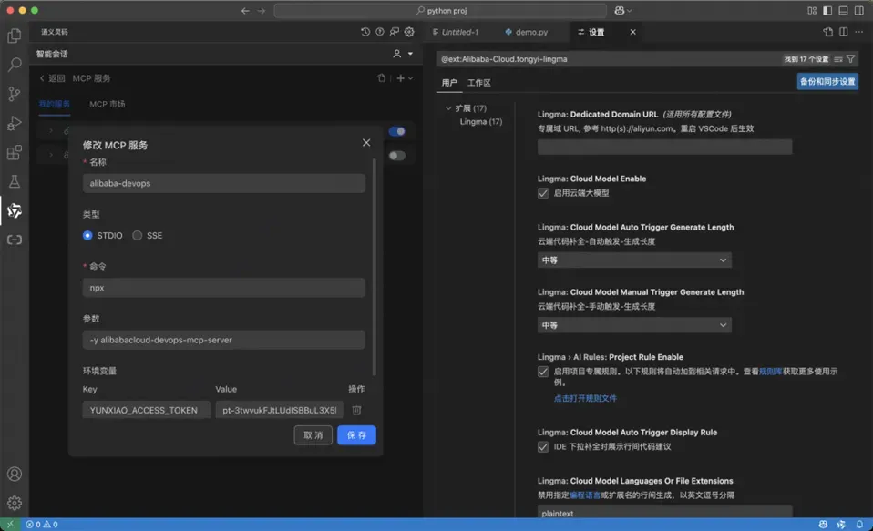Image resolution: width=873 pixels, height=531 pixels.
Task: Open dropdown arrow next to add MCP plus
Action: [411, 78]
